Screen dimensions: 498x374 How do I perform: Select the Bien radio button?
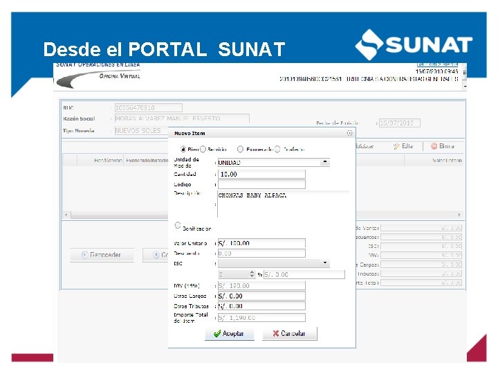pyautogui.click(x=183, y=149)
